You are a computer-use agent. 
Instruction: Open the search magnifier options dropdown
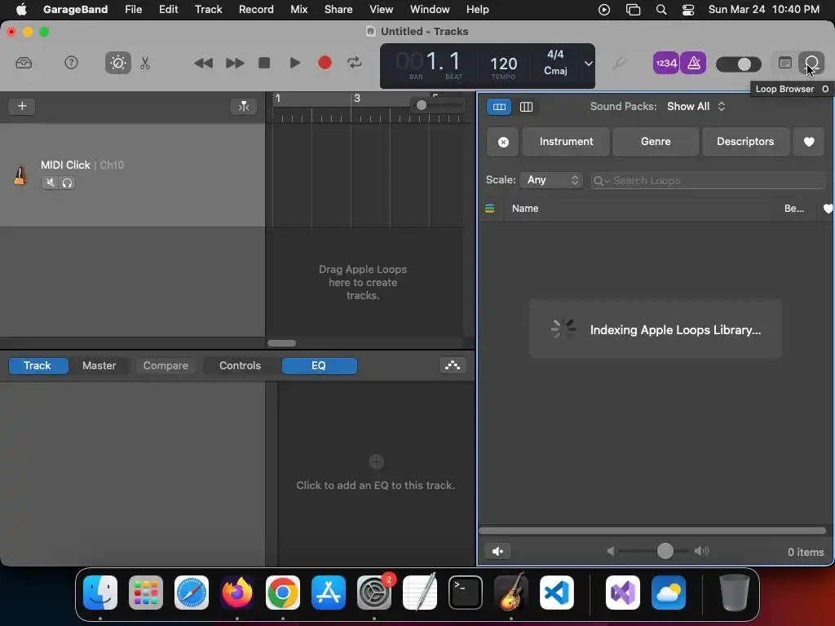pos(601,181)
